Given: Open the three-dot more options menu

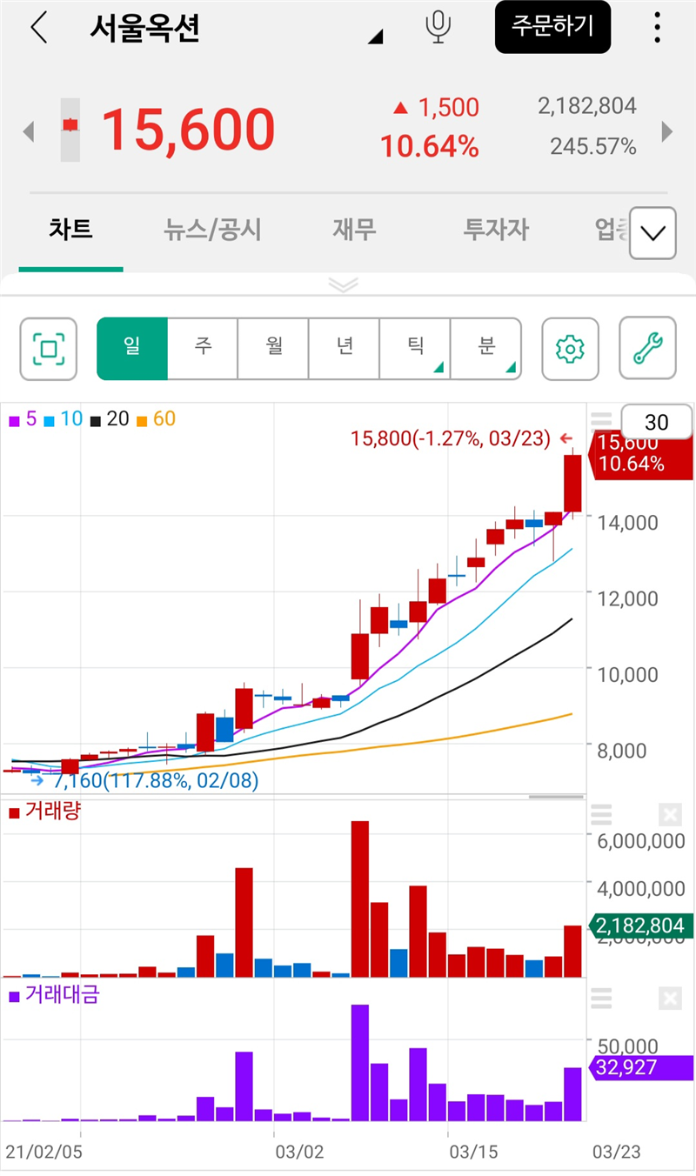Looking at the screenshot, I should click(658, 28).
